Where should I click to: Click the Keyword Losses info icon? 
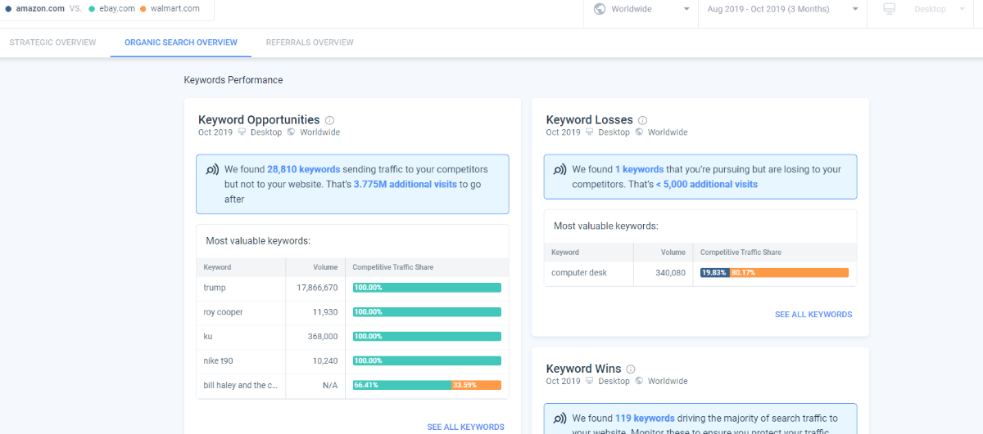tap(643, 120)
